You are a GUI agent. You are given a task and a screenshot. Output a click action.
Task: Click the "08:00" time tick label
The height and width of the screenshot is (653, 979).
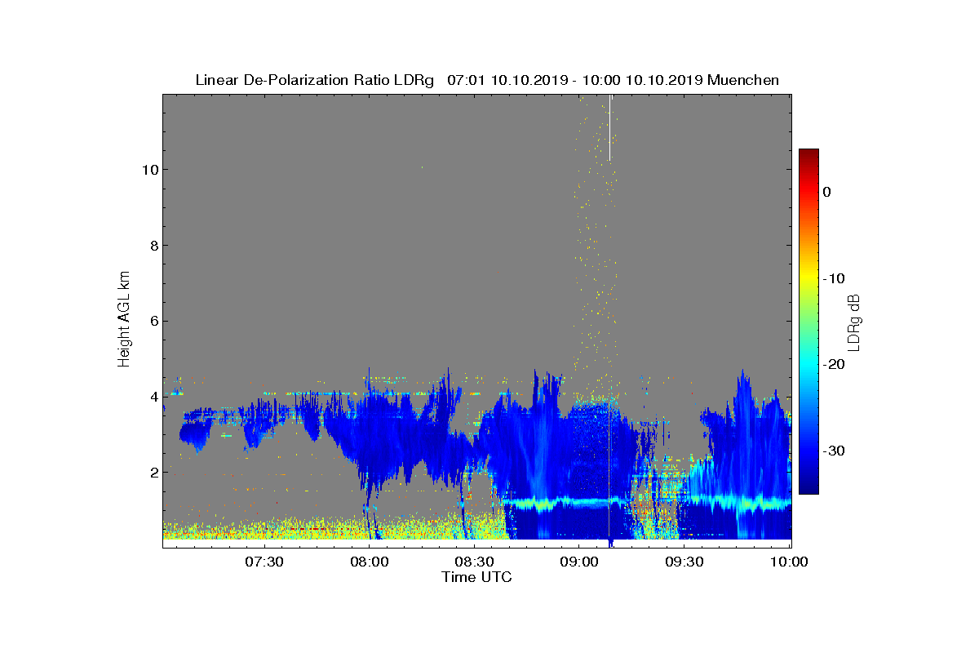point(370,562)
